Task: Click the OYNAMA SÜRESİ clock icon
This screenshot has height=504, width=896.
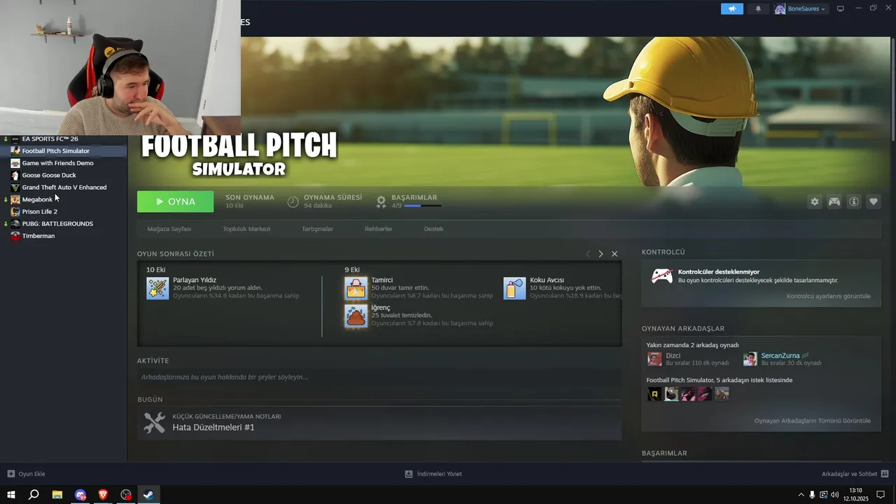Action: point(293,202)
